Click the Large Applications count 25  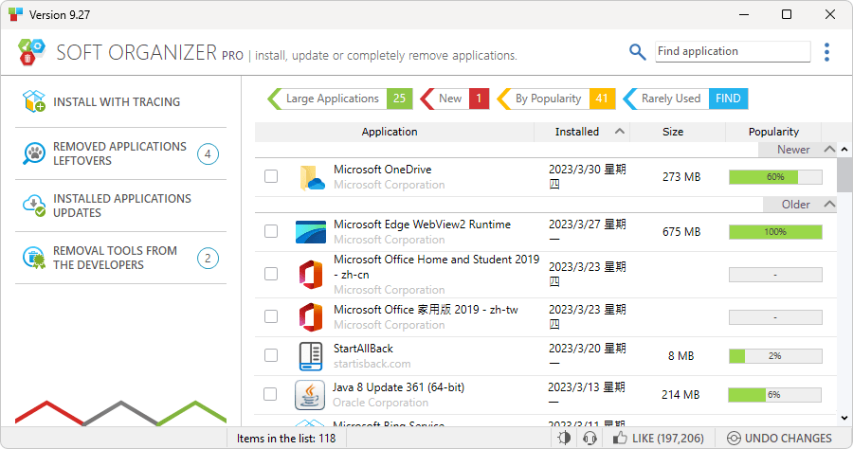pyautogui.click(x=399, y=99)
